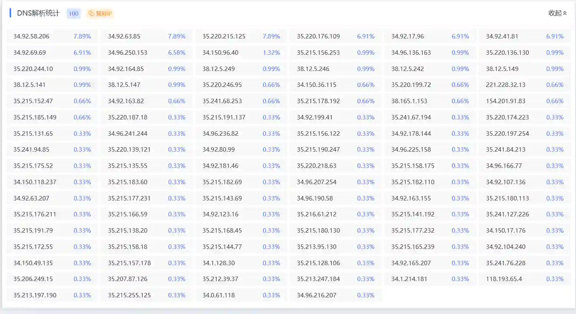Click IP address 34.1.214.181
This screenshot has height=314, width=576.
click(x=409, y=279)
